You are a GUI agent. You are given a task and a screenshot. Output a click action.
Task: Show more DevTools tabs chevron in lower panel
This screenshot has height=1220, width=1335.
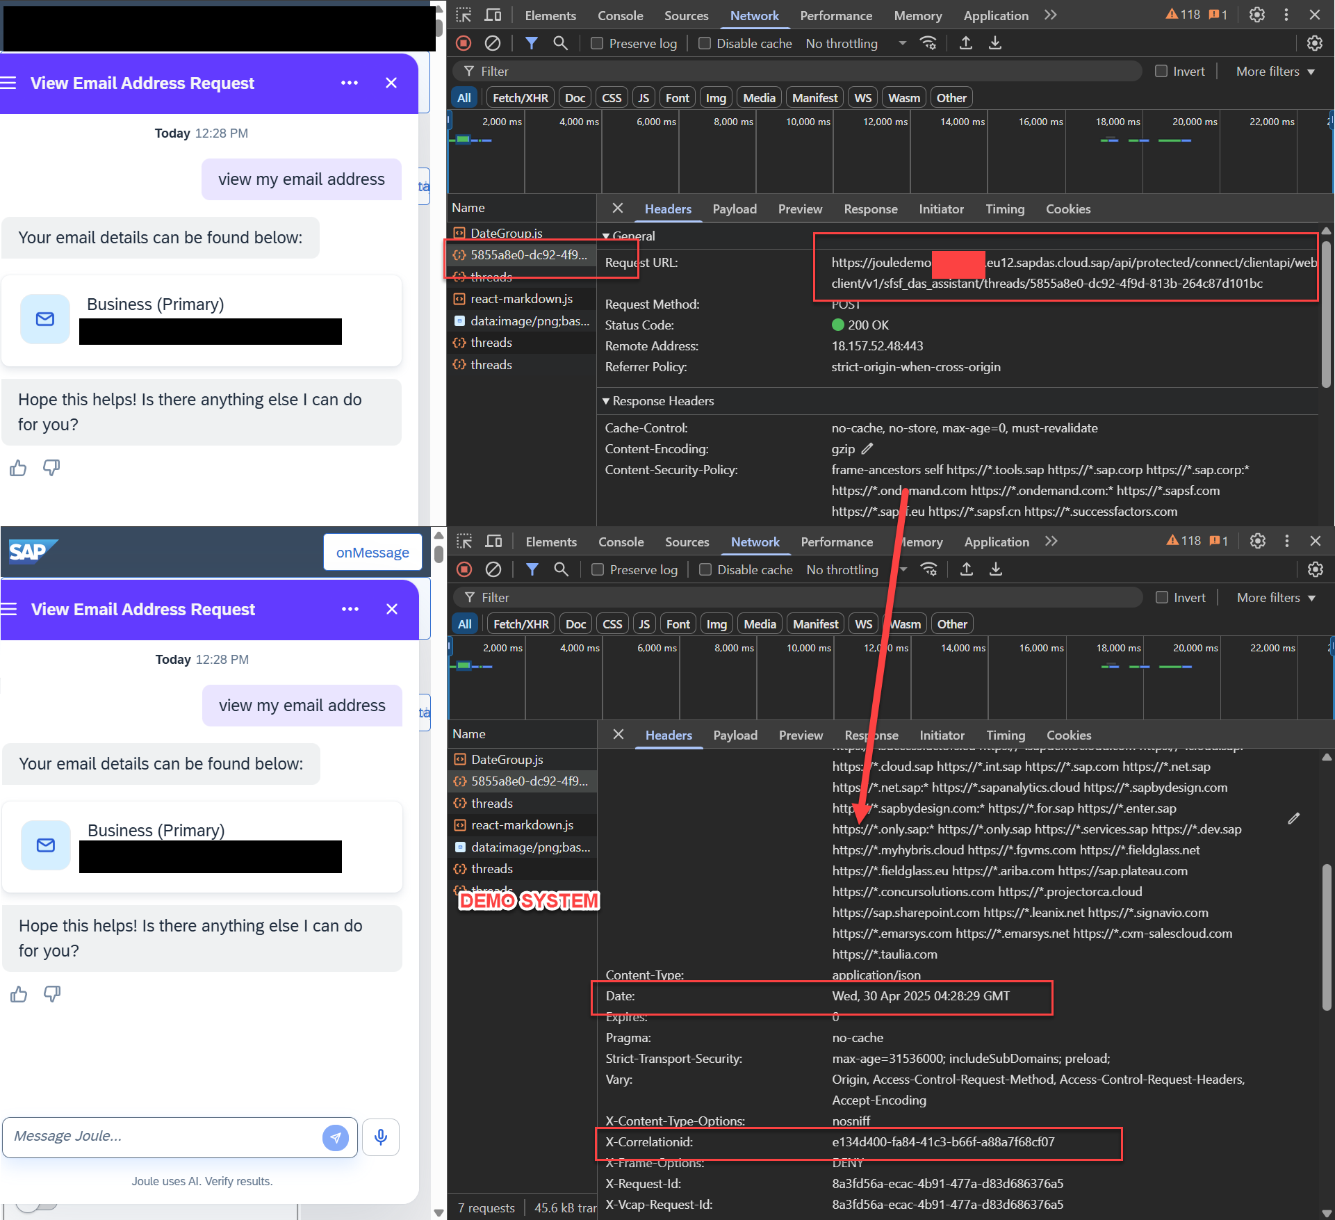tap(1051, 541)
